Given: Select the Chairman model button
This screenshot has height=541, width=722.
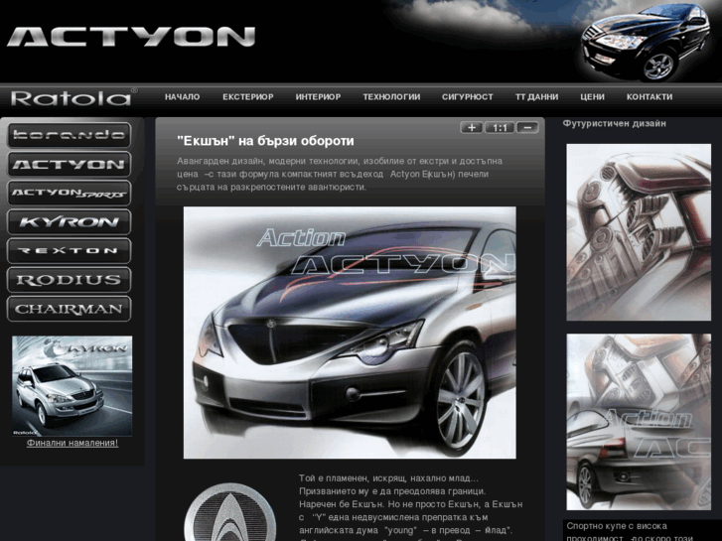Looking at the screenshot, I should [70, 309].
